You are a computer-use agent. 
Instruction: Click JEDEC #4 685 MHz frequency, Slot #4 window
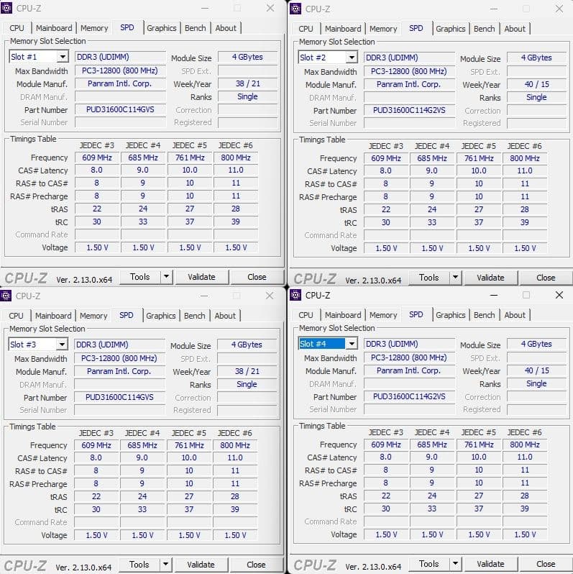point(432,445)
